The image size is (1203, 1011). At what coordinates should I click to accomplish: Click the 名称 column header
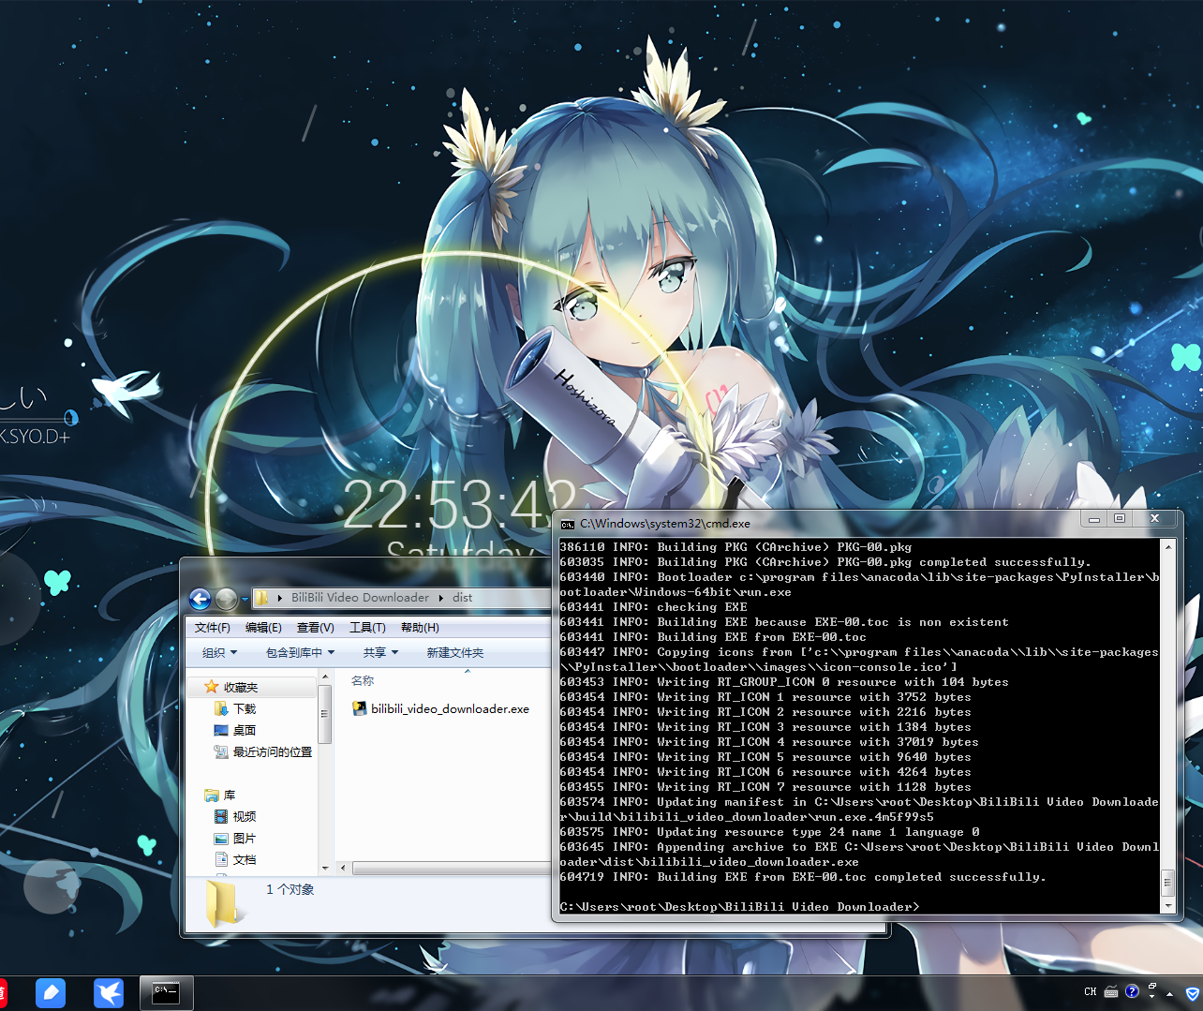363,681
